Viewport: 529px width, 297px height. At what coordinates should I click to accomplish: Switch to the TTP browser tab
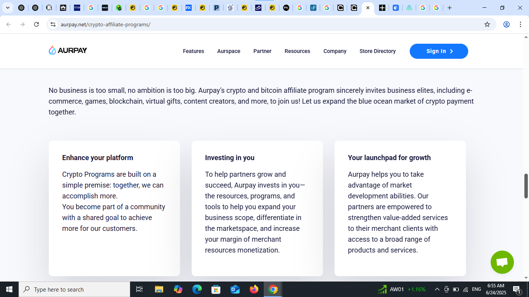[77, 8]
